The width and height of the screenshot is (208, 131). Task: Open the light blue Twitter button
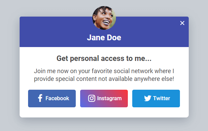(x=156, y=99)
